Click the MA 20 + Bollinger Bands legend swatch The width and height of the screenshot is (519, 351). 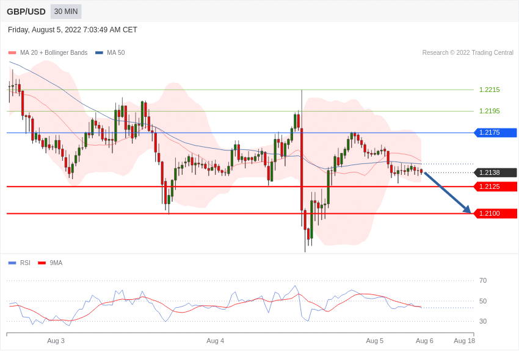tap(12, 53)
